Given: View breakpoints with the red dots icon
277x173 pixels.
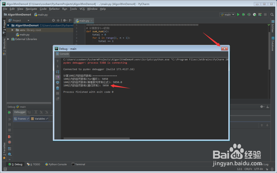Looking at the screenshot, I should [9, 137].
